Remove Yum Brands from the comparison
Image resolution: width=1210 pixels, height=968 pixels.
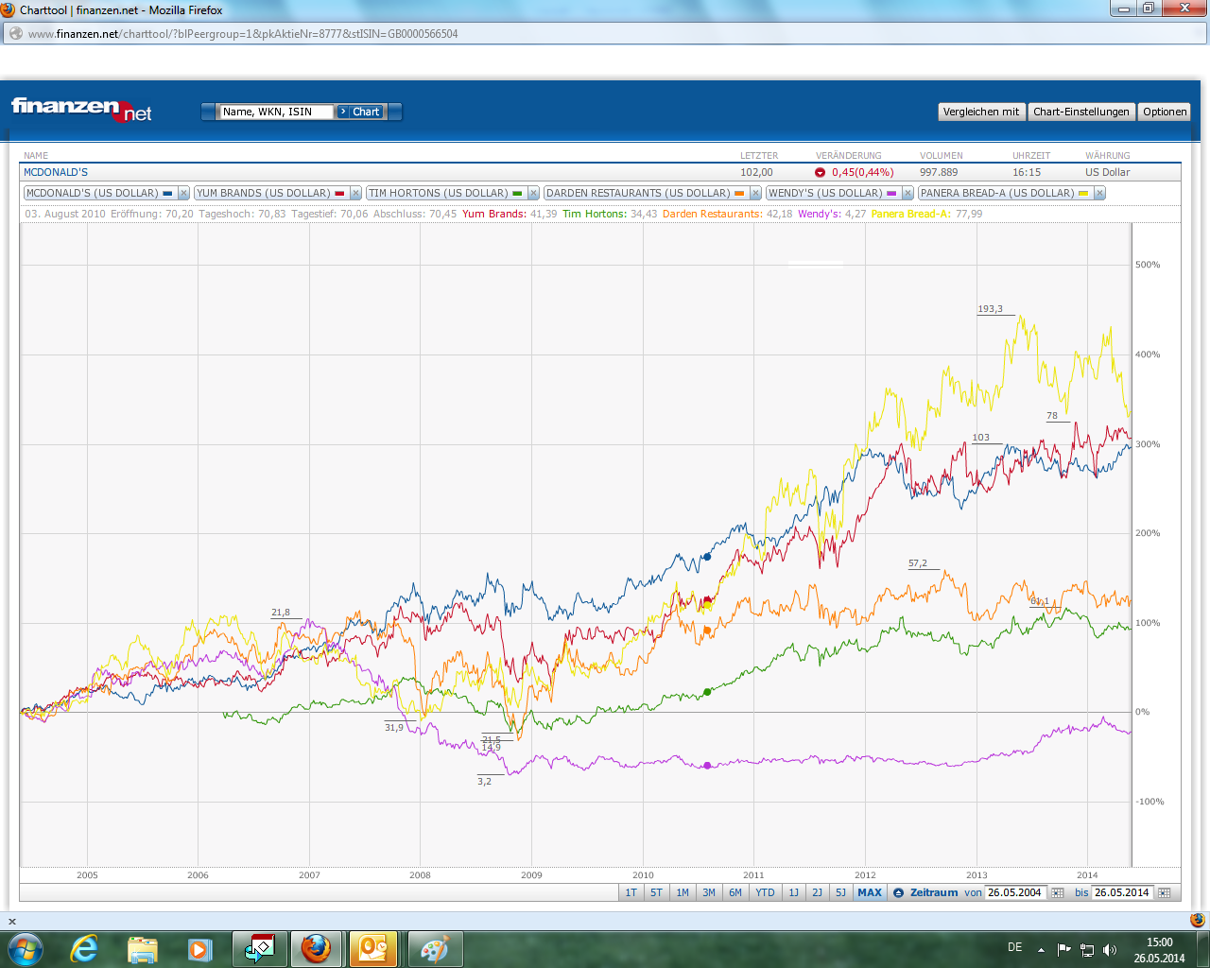[355, 193]
